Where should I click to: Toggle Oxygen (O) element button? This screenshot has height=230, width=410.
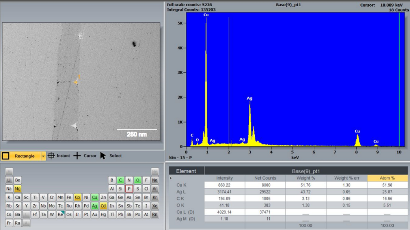pyautogui.click(x=138, y=180)
